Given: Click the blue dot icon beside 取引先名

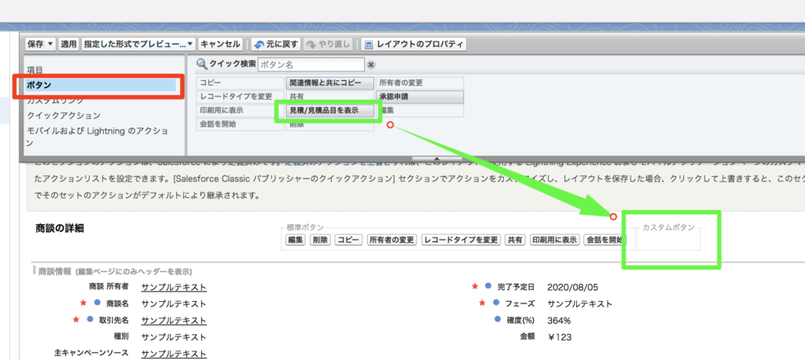Looking at the screenshot, I should (90, 319).
